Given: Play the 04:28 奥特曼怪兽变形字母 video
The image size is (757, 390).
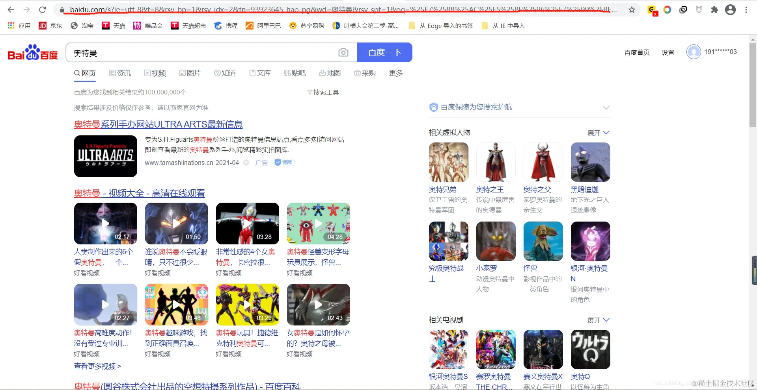Looking at the screenshot, I should pos(318,224).
